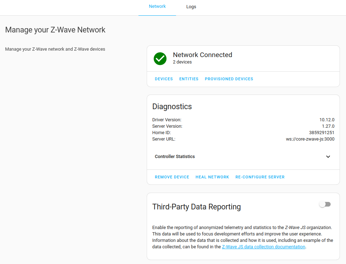Start the REMOVE DEVICE process
Image resolution: width=346 pixels, height=264 pixels.
(x=172, y=177)
